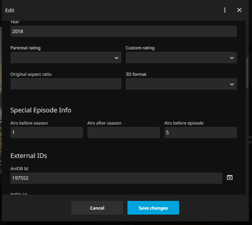Click the dialog's vertical scrollbar thumb
The image size is (252, 225).
pyautogui.click(x=247, y=73)
